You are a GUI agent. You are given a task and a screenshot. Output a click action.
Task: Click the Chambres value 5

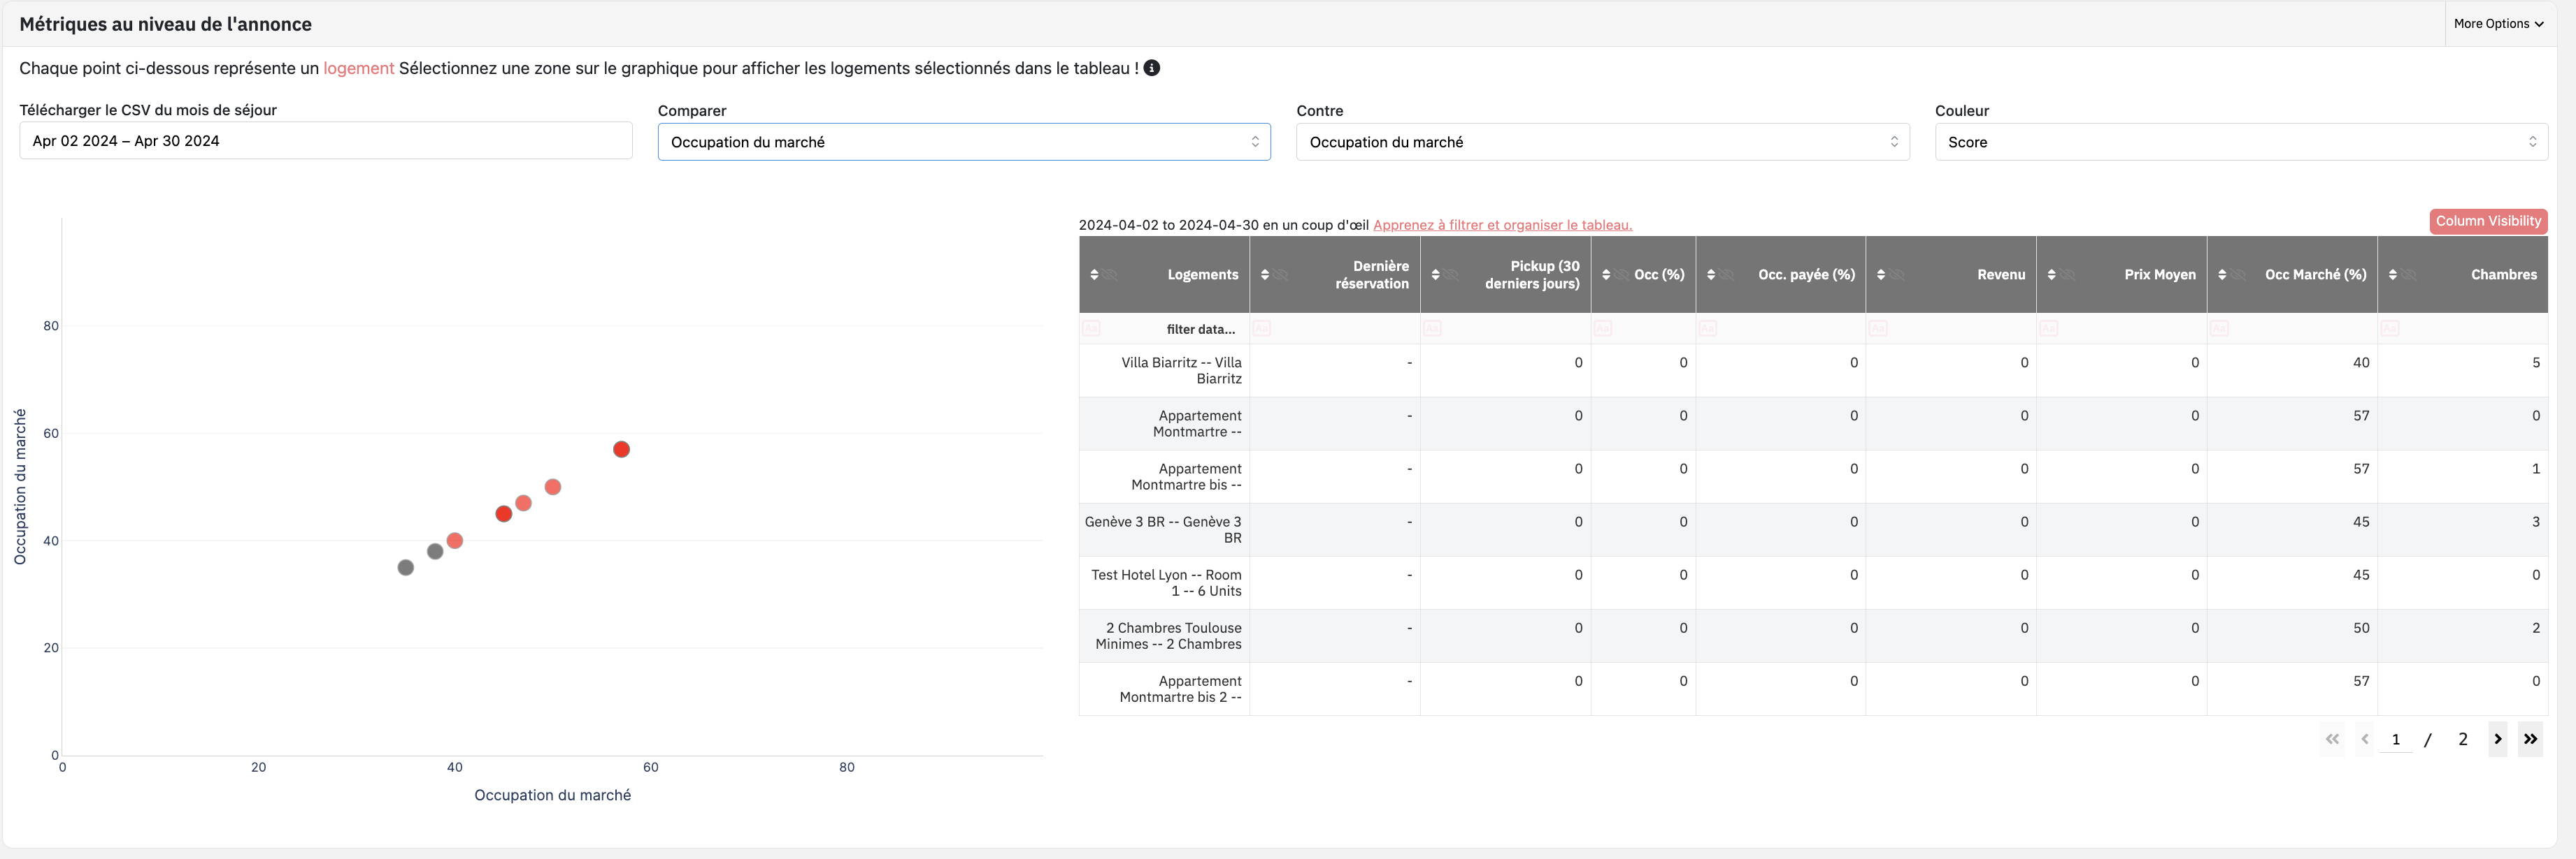tap(2535, 362)
